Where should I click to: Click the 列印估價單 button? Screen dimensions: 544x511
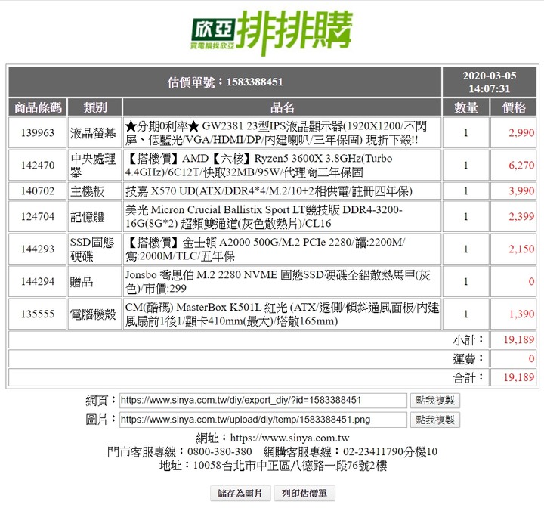pyautogui.click(x=304, y=494)
